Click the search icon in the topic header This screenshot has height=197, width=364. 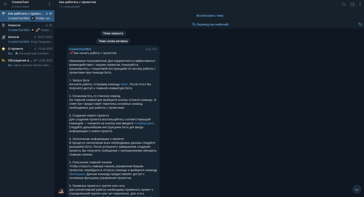[344, 4]
